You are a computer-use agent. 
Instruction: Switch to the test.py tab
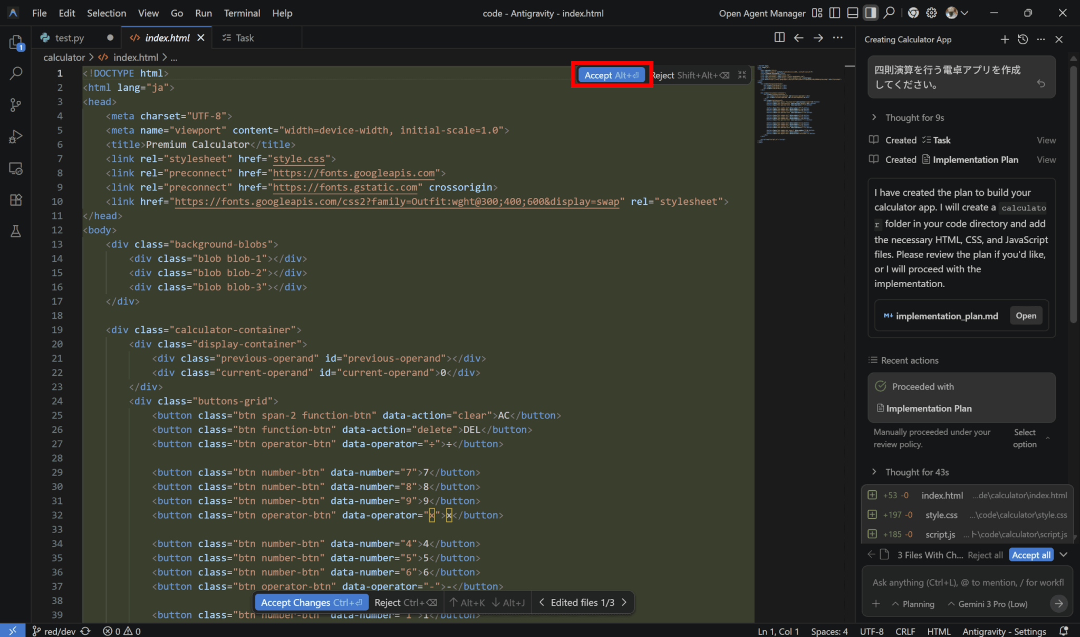click(x=69, y=38)
